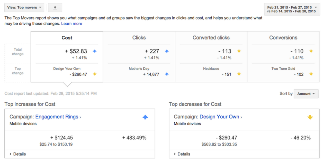This screenshot has height=160, width=323.
Task: Open the Engagement Rings campaign link
Action: click(57, 117)
